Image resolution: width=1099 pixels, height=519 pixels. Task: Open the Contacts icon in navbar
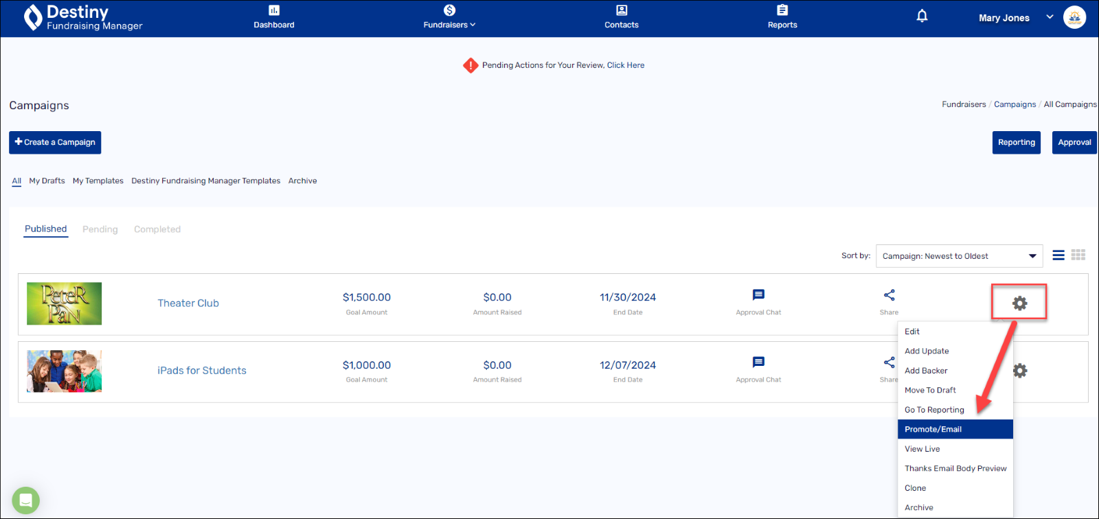pyautogui.click(x=621, y=10)
